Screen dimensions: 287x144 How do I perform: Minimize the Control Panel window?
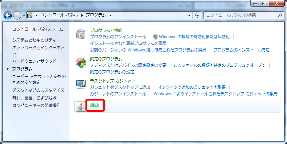(x=255, y=3)
